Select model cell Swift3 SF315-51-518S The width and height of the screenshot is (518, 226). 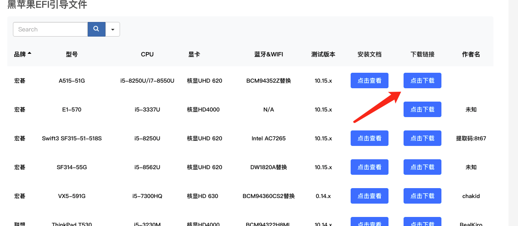click(72, 138)
